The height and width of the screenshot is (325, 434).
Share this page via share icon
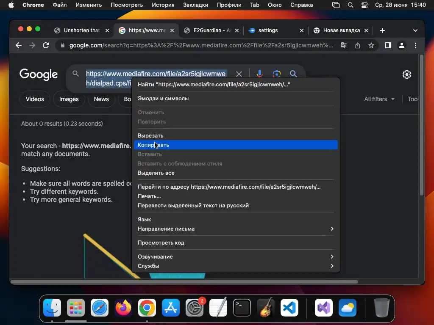(358, 45)
